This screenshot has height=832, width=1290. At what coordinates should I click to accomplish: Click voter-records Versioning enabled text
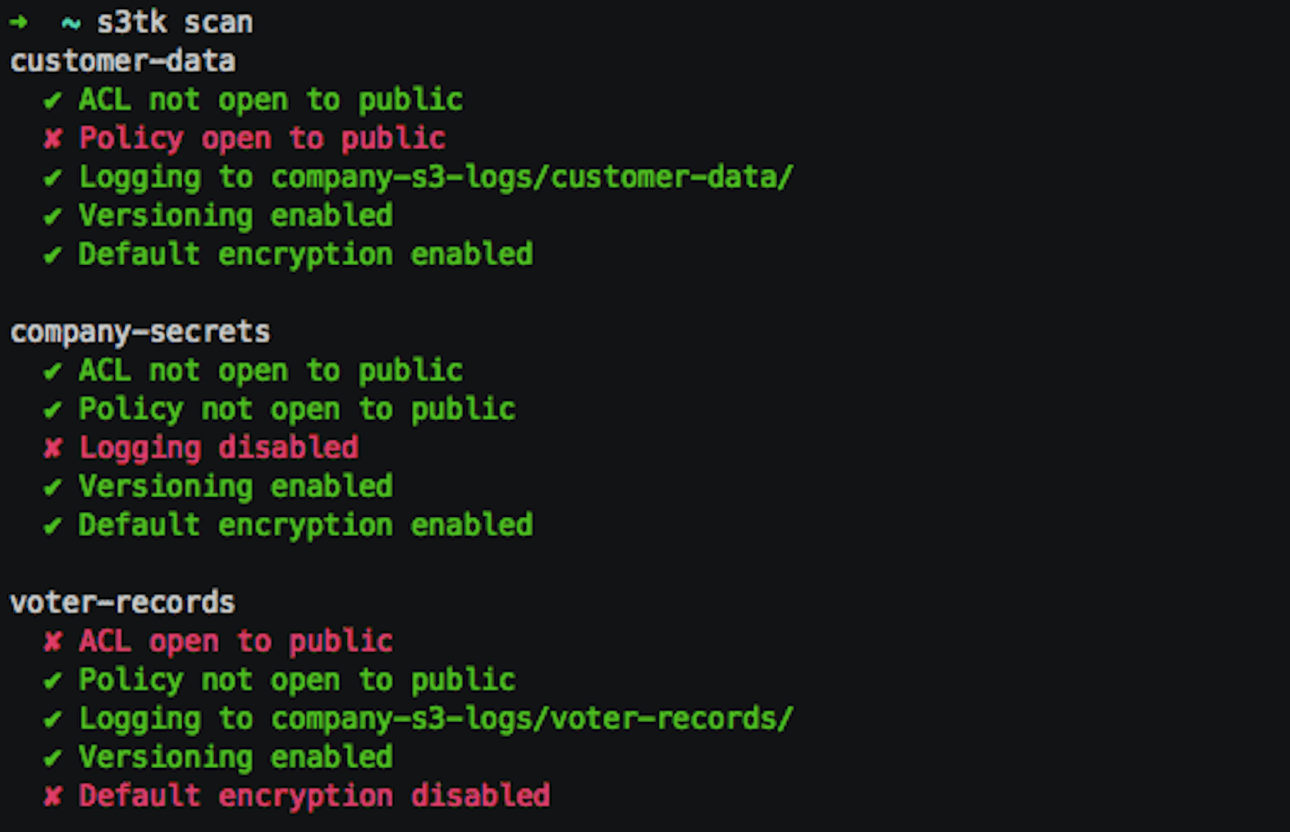point(236,757)
